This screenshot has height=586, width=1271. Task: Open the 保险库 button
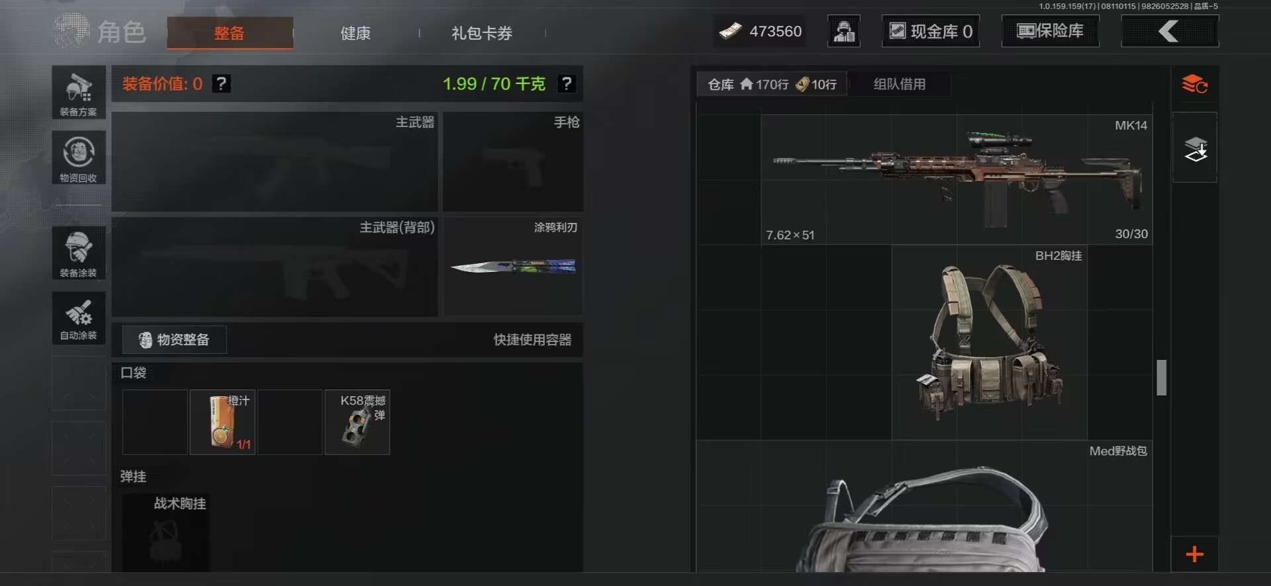pyautogui.click(x=1051, y=31)
